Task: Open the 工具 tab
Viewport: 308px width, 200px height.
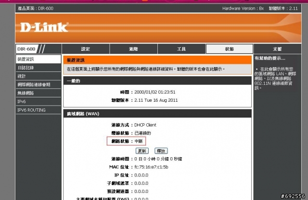Action: [181, 49]
